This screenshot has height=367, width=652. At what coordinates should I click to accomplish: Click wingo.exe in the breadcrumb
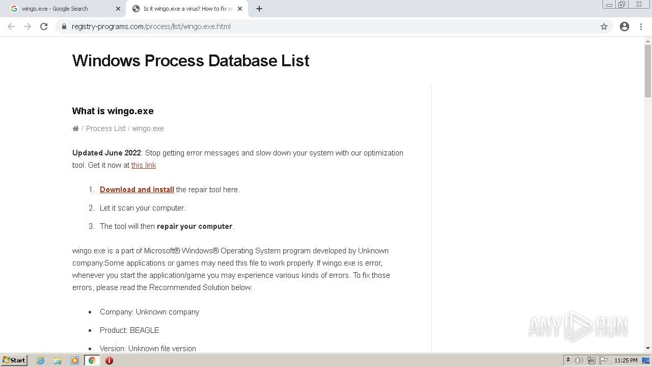click(x=148, y=128)
